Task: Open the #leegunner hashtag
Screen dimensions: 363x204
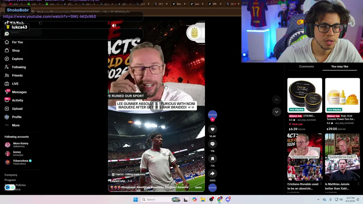Action: click(x=129, y=187)
